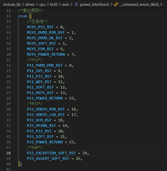Image resolution: width=167 pixels, height=171 pixels.
Task: Click the /*复位原因*/ comment
Action: [31, 11]
